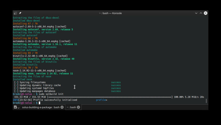Toggle the pin window icon
This screenshot has width=221, height=125.
(x=20, y=13)
